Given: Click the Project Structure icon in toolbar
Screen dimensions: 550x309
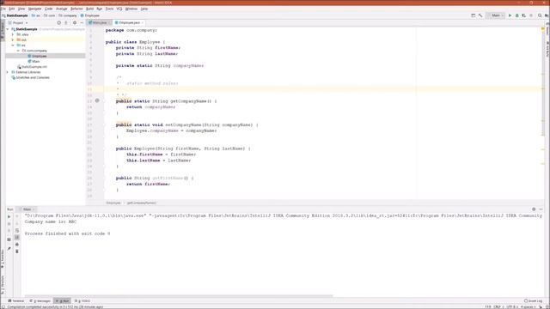Looking at the screenshot, I should point(474,15).
